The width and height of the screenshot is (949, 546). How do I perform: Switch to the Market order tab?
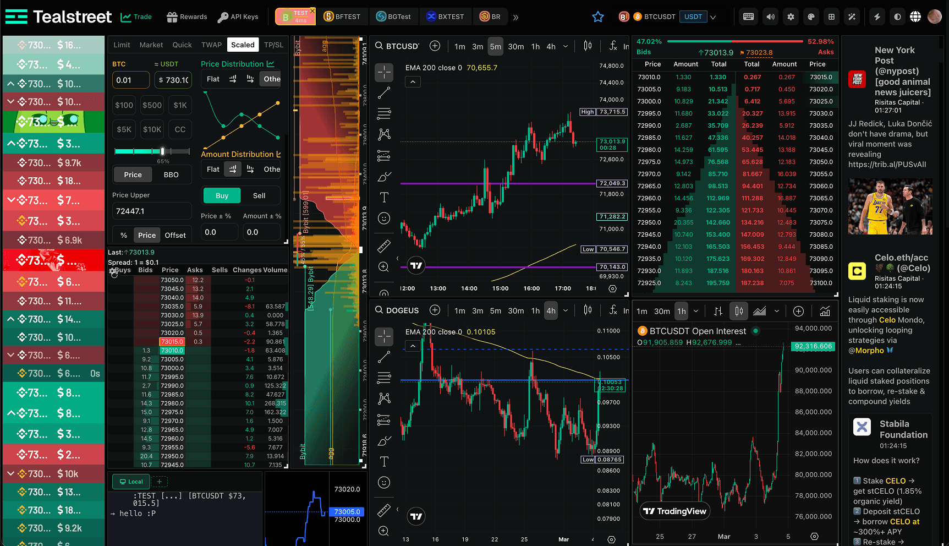pos(151,45)
